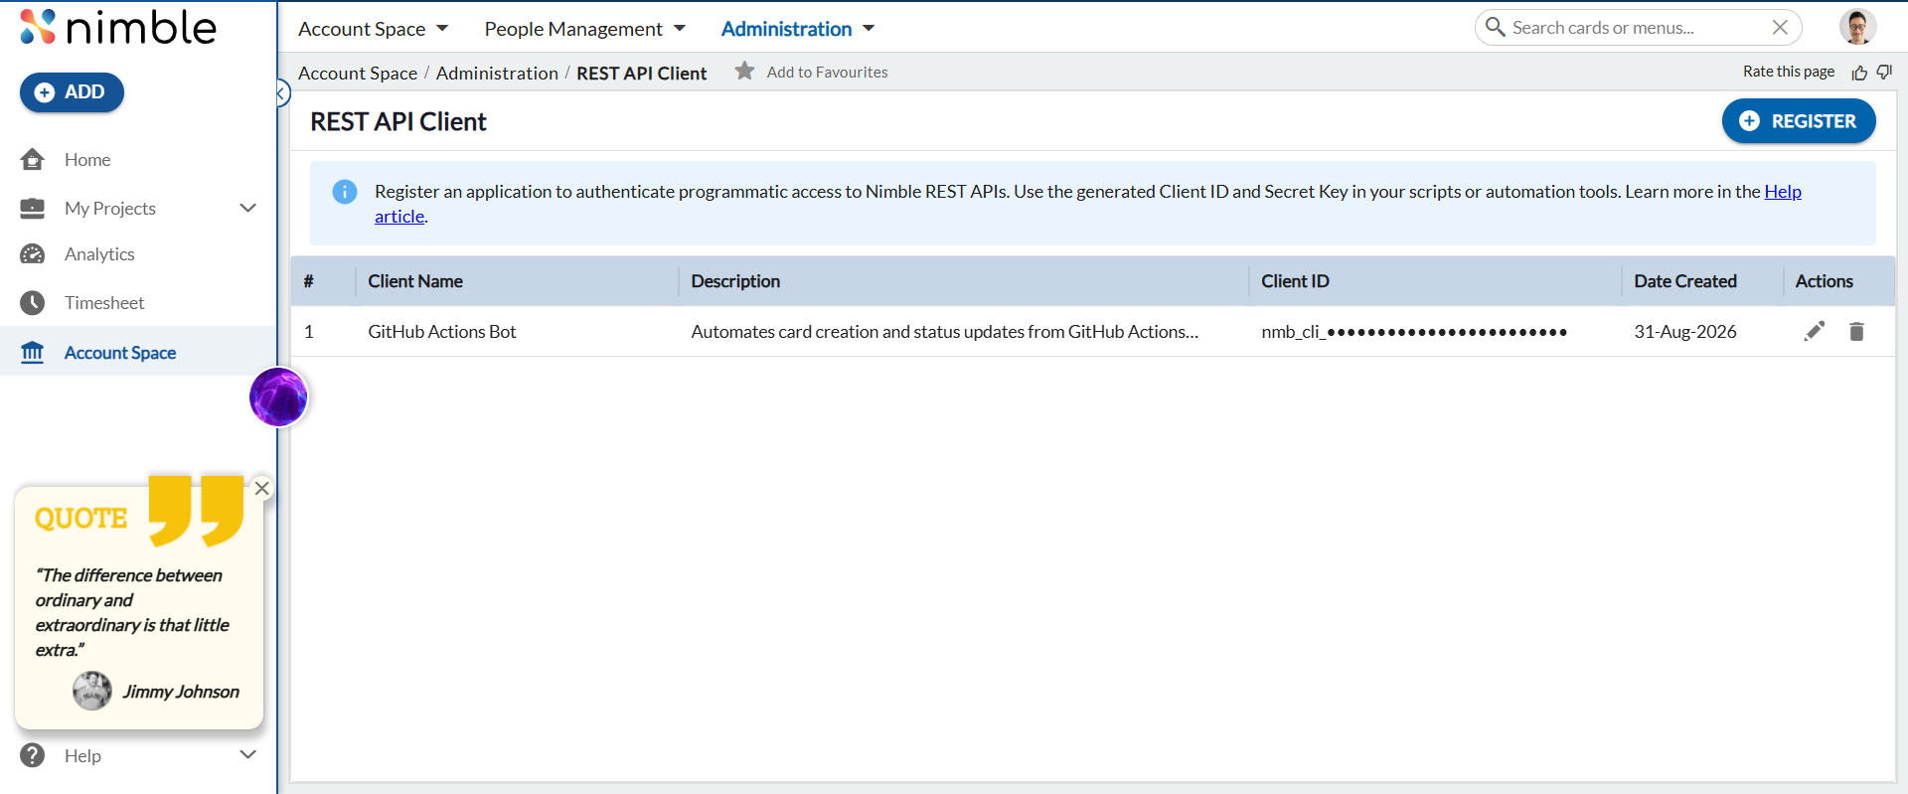Screen dimensions: 1908x794
Task: Click the REST API Client page title
Action: [398, 121]
